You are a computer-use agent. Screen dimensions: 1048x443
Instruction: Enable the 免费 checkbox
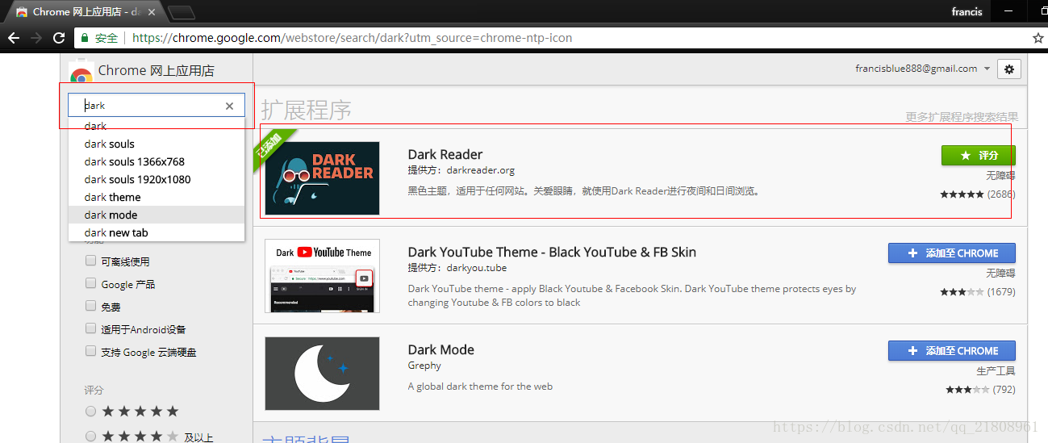click(x=91, y=307)
